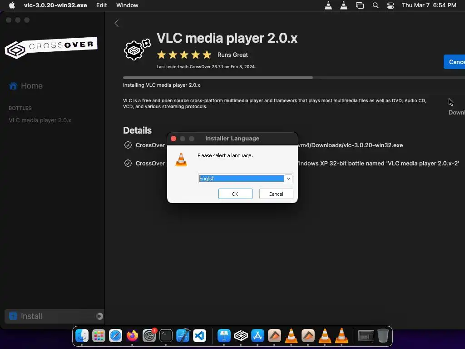Click the 'Please select a language.' text

225,155
